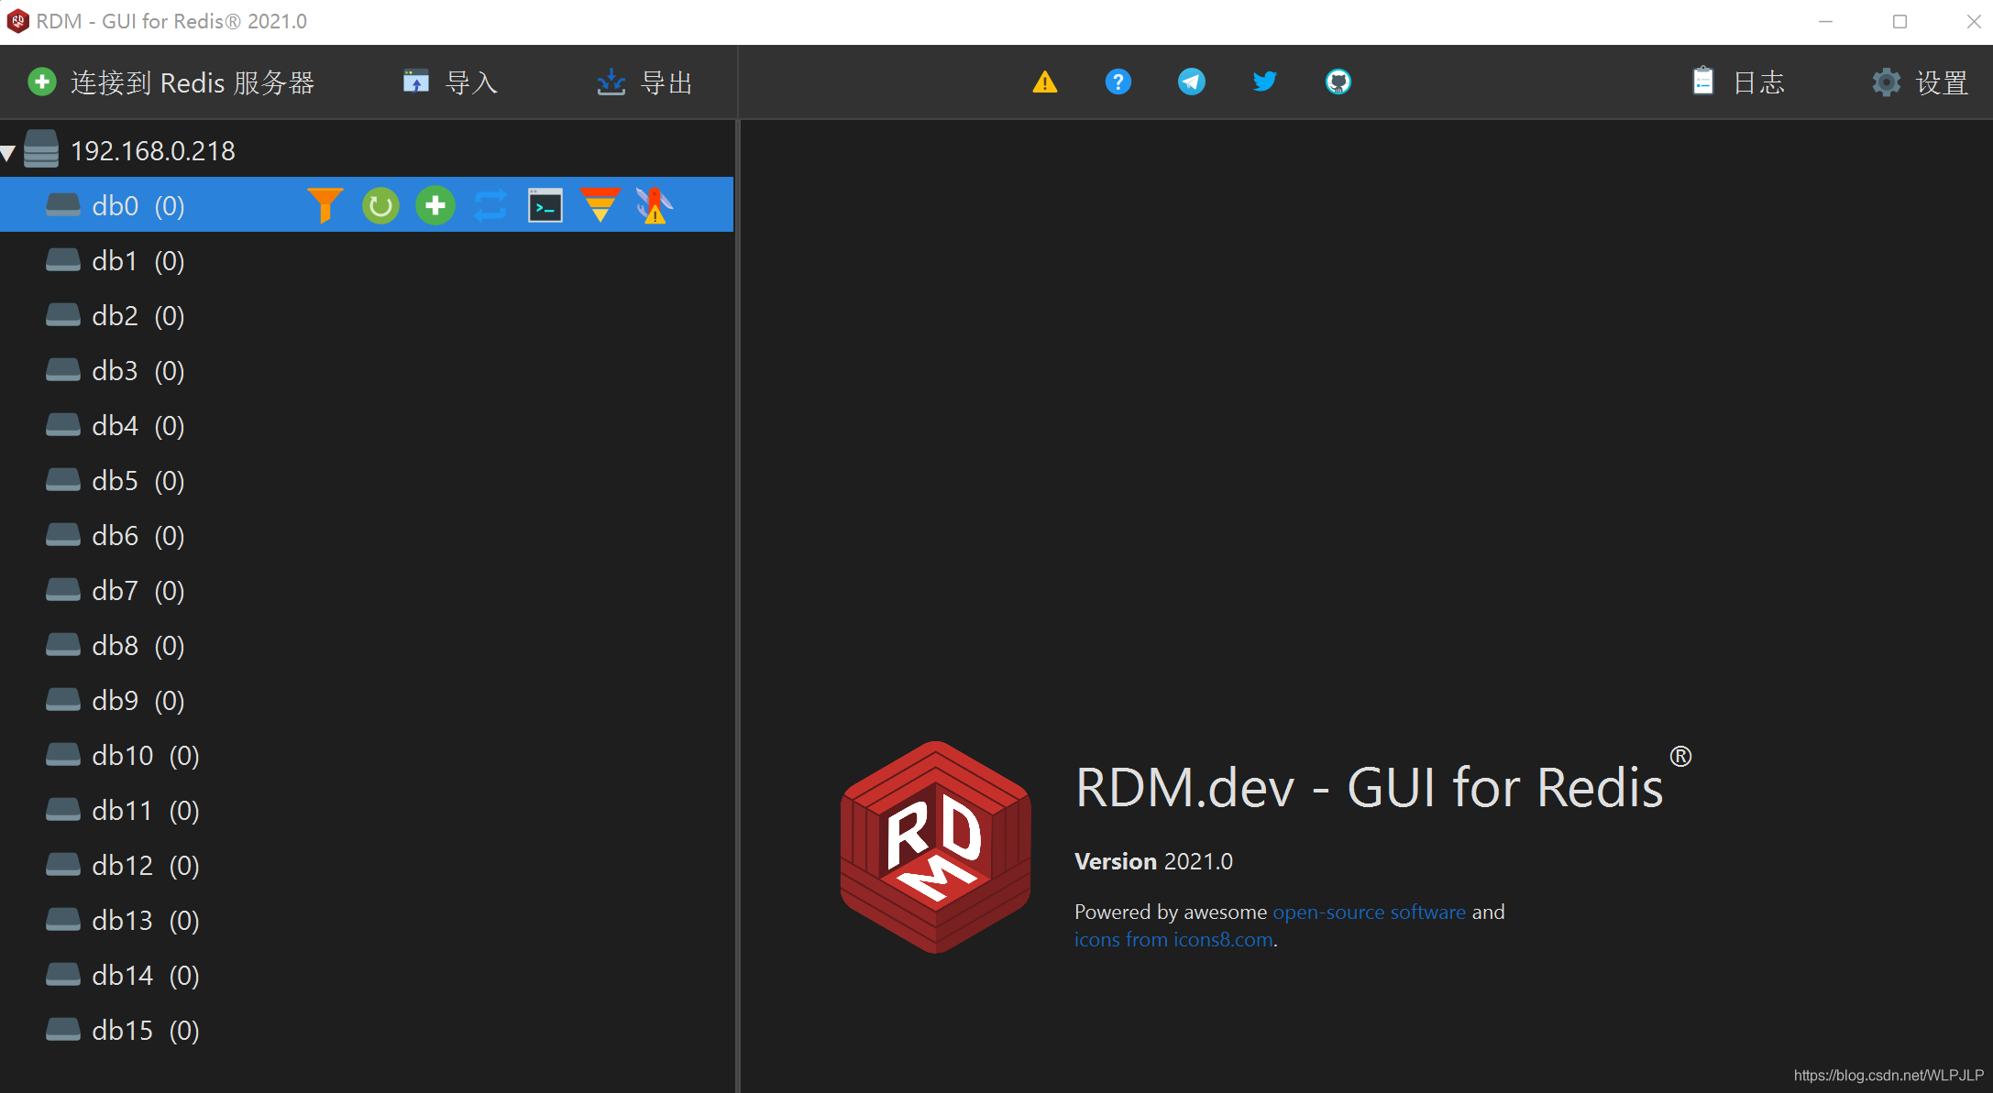The image size is (1993, 1093).
Task: Collapse the 192.168.0.218 server tree
Action: tap(9, 150)
